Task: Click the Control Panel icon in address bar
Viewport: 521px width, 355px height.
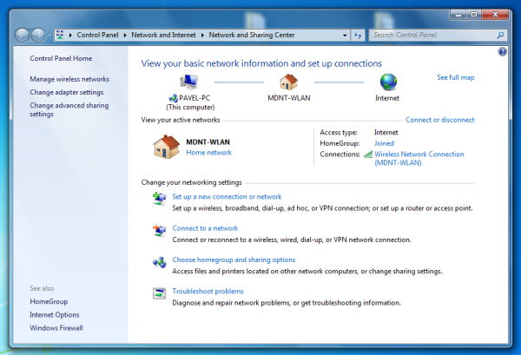Action: coord(60,35)
